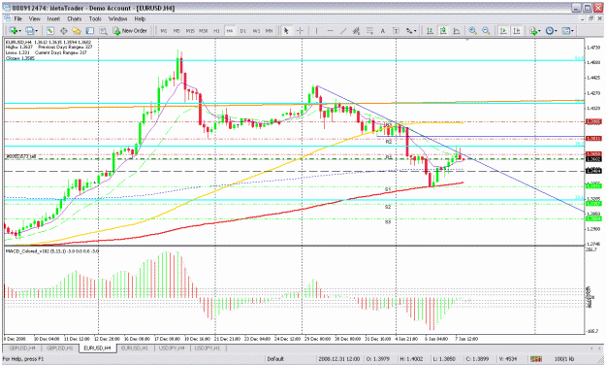This screenshot has width=606, height=365.
Task: Zoom out of the chart
Action: (x=486, y=30)
